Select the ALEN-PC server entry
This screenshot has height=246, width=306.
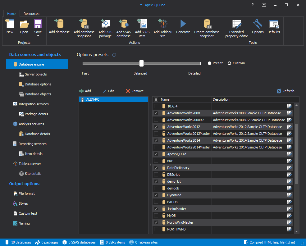click(x=113, y=99)
